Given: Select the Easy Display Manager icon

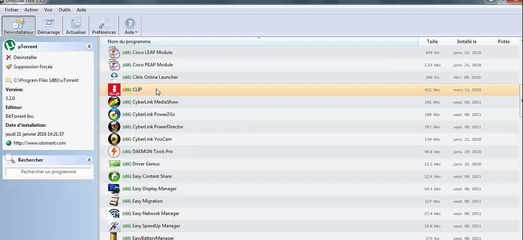Looking at the screenshot, I should point(114,189).
